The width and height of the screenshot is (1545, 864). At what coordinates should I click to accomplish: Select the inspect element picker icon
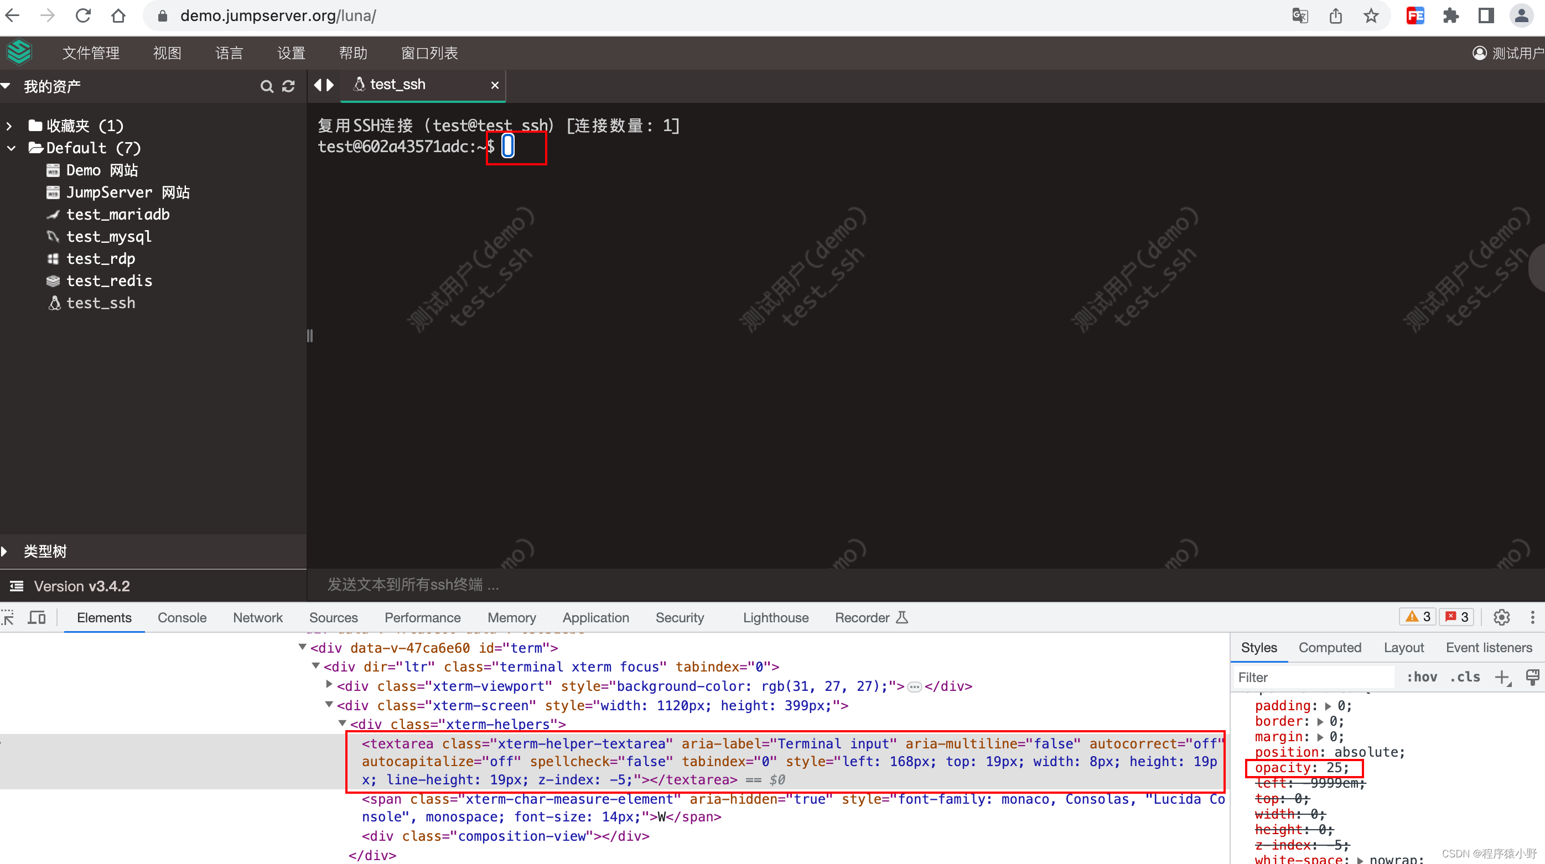coord(8,617)
